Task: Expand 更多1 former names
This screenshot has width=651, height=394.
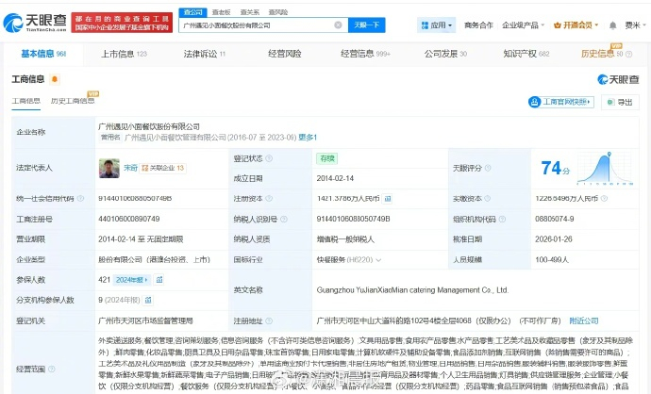Action: coord(308,138)
